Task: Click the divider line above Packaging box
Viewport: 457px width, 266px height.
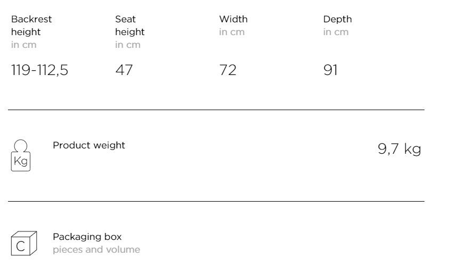Action: [216, 201]
